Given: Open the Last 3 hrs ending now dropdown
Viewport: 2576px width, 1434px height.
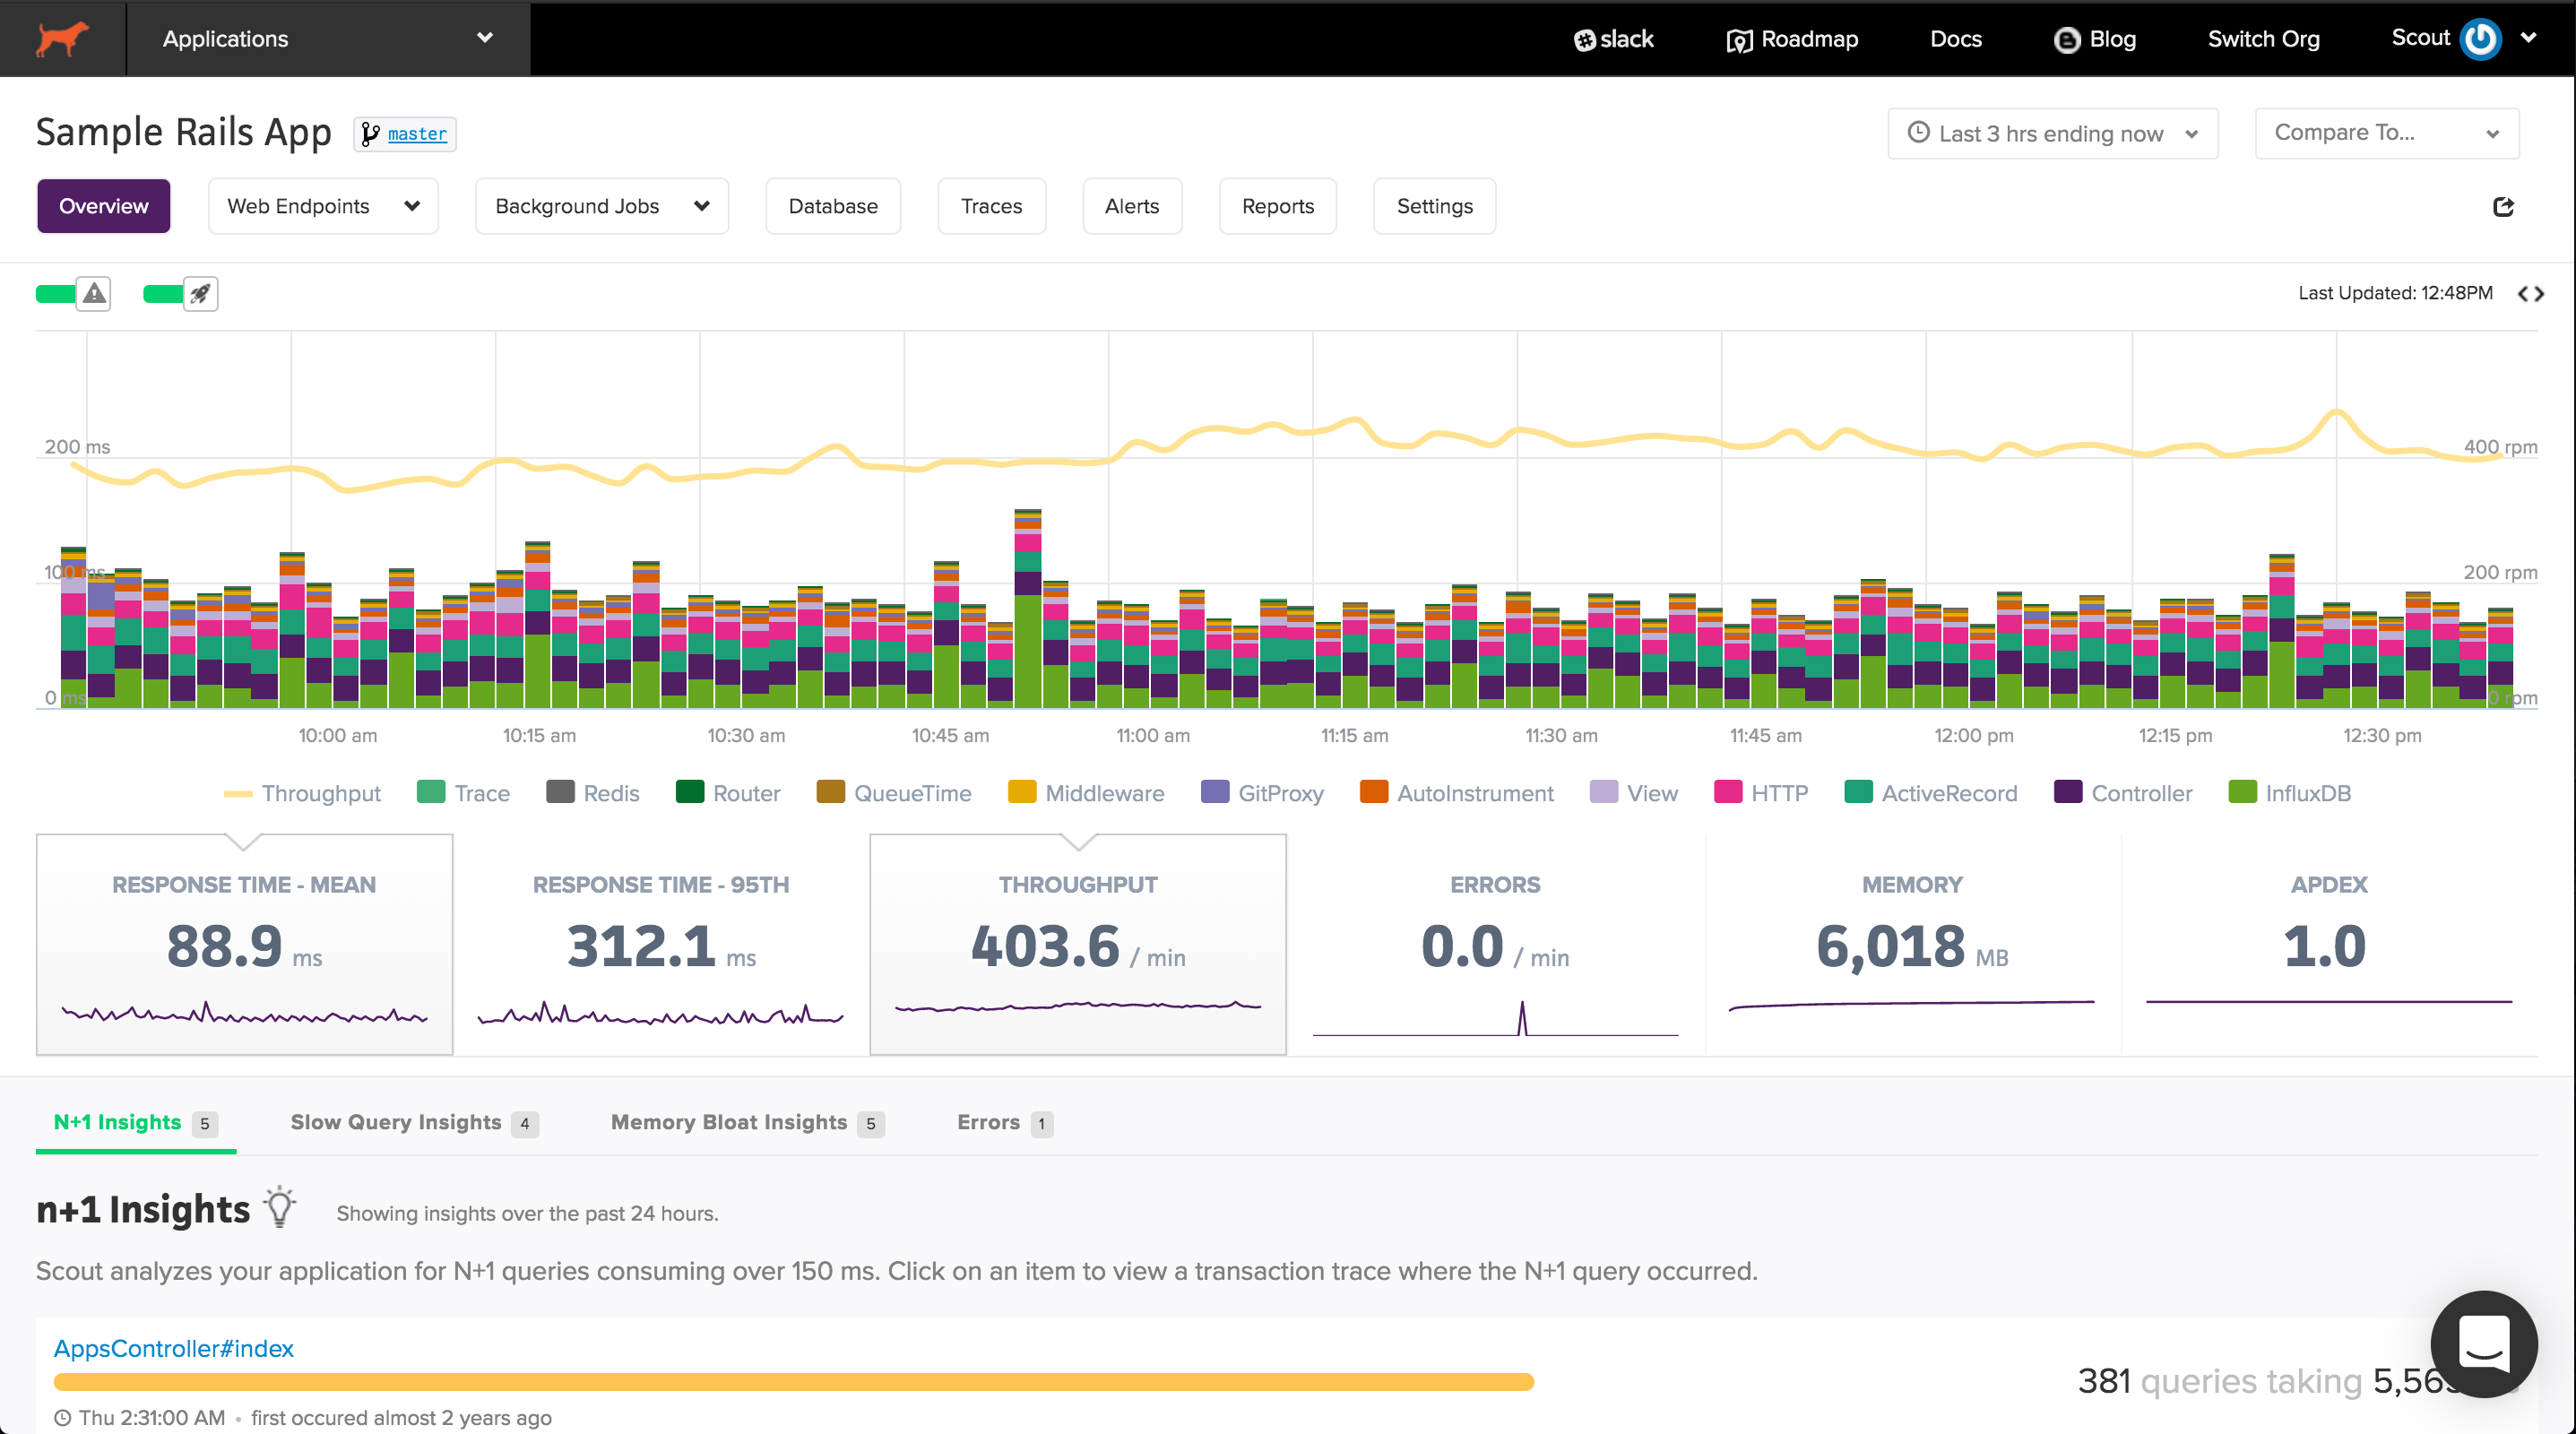Looking at the screenshot, I should [2052, 134].
